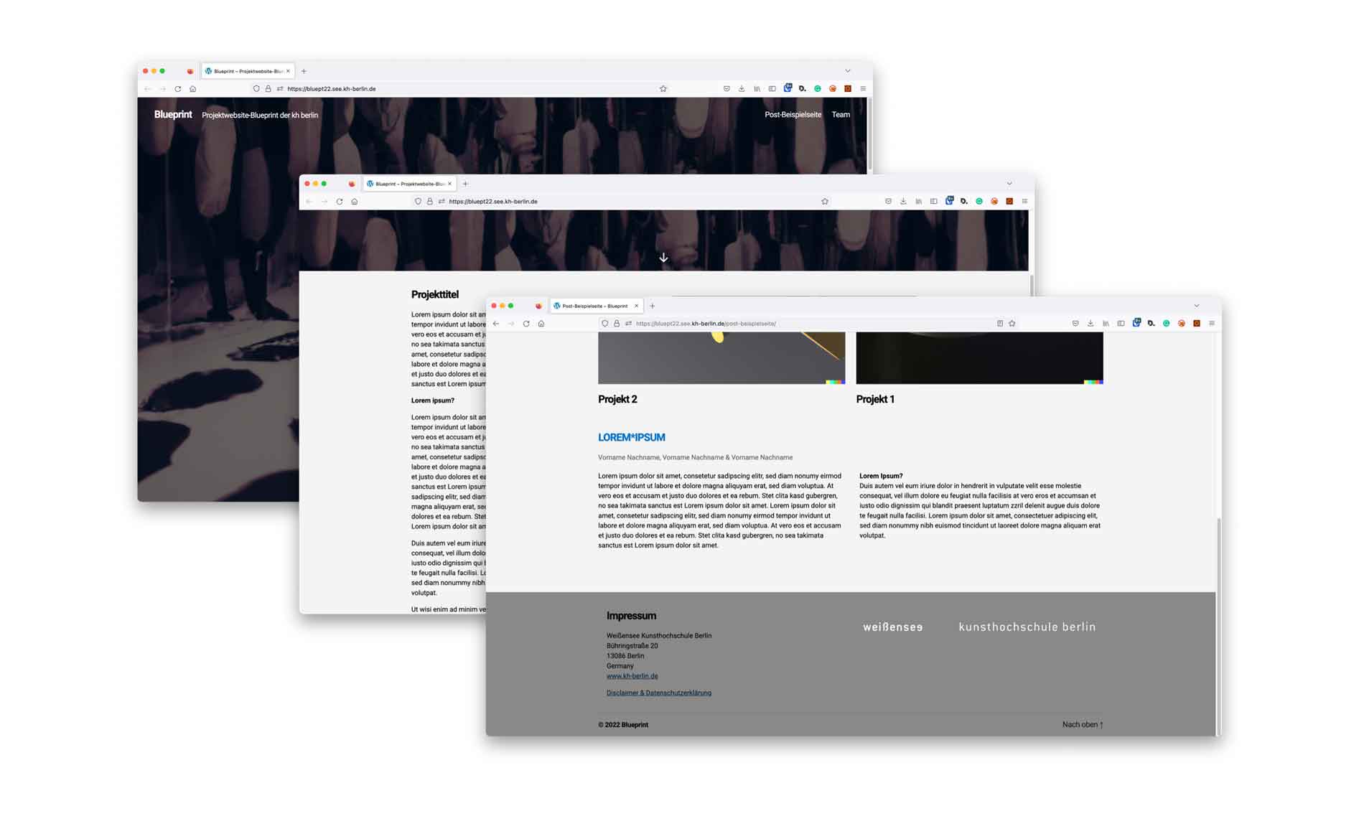Viewport: 1364px width, 834px height.
Task: Click the kunsthochschule berlin logo text
Action: 1027,627
